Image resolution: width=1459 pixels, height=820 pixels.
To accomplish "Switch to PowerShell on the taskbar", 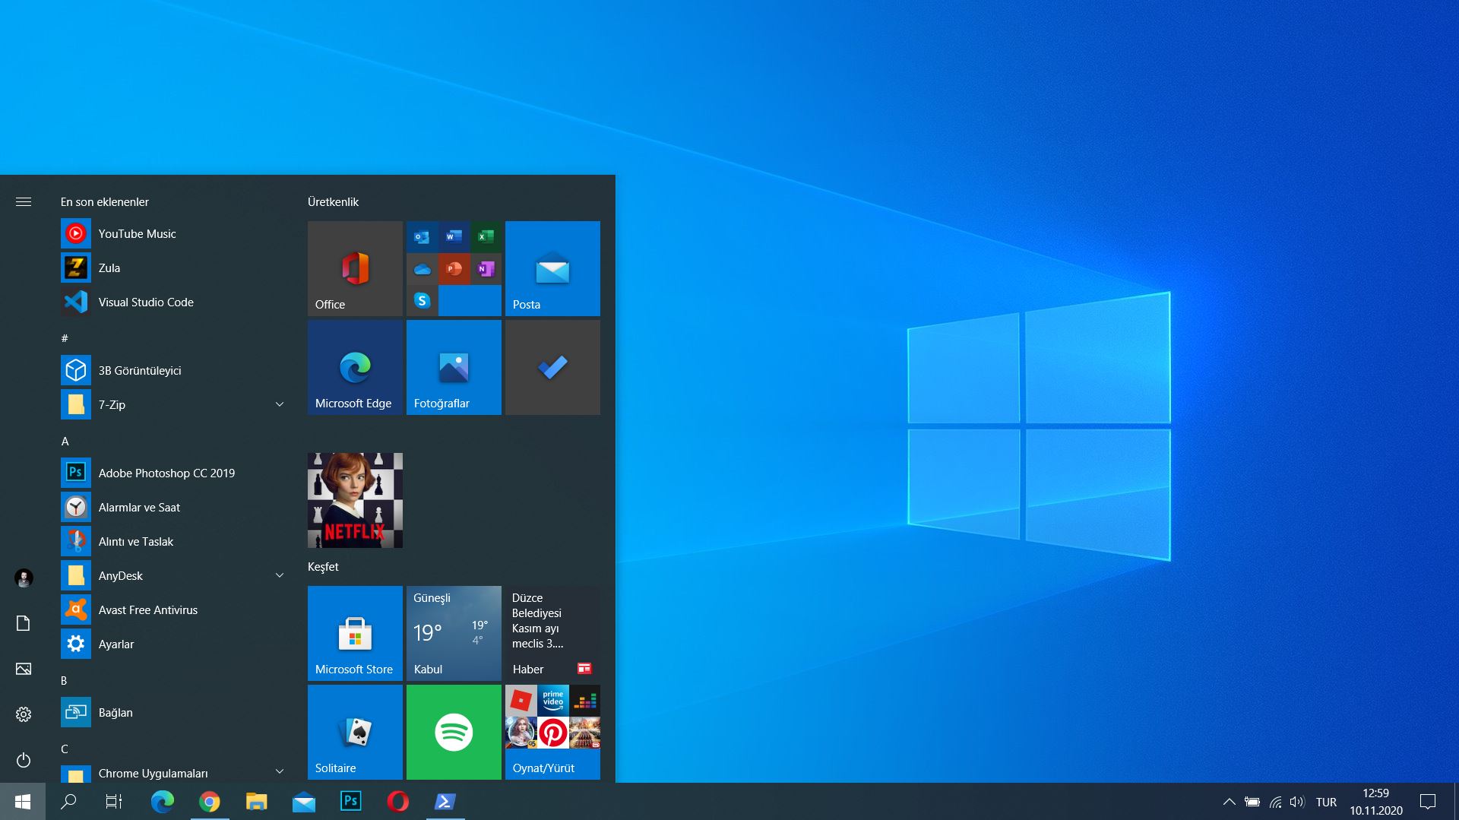I will [445, 801].
